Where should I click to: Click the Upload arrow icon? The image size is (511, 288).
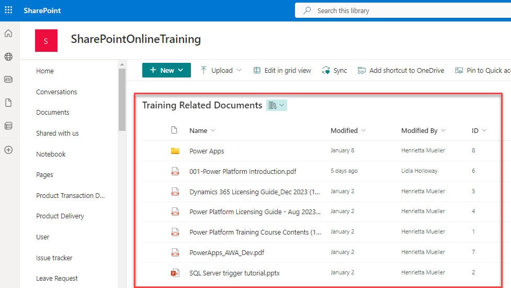203,70
